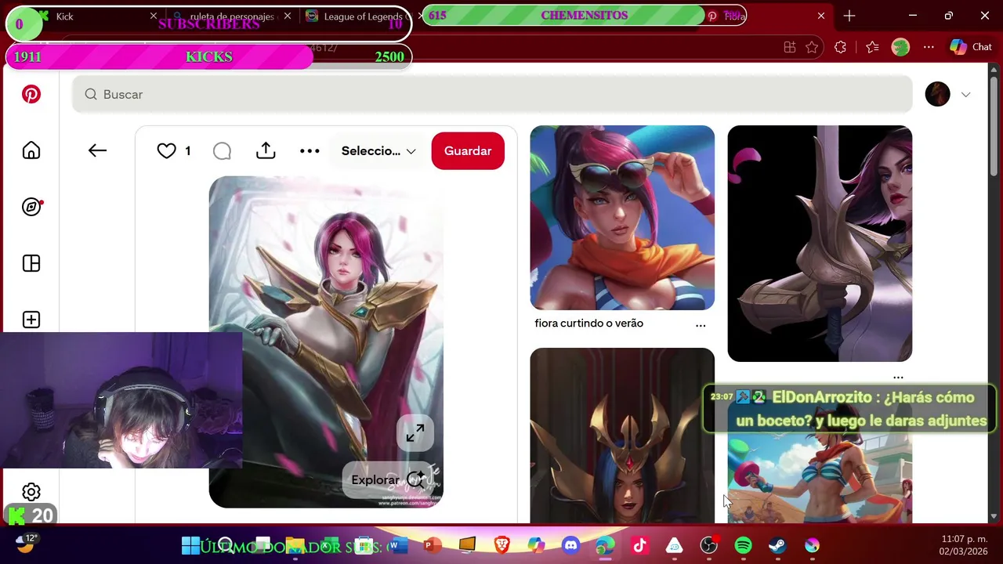Open the Favorites list icon in toolbar
This screenshot has width=1003, height=564.
click(x=872, y=47)
